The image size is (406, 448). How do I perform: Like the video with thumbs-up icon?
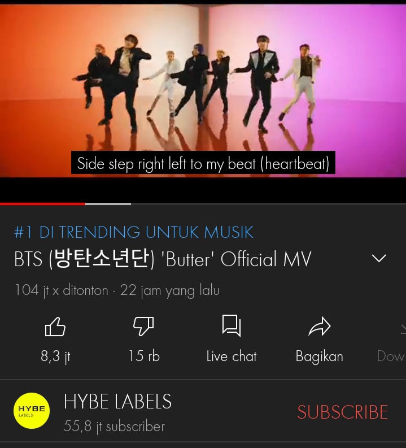55,327
